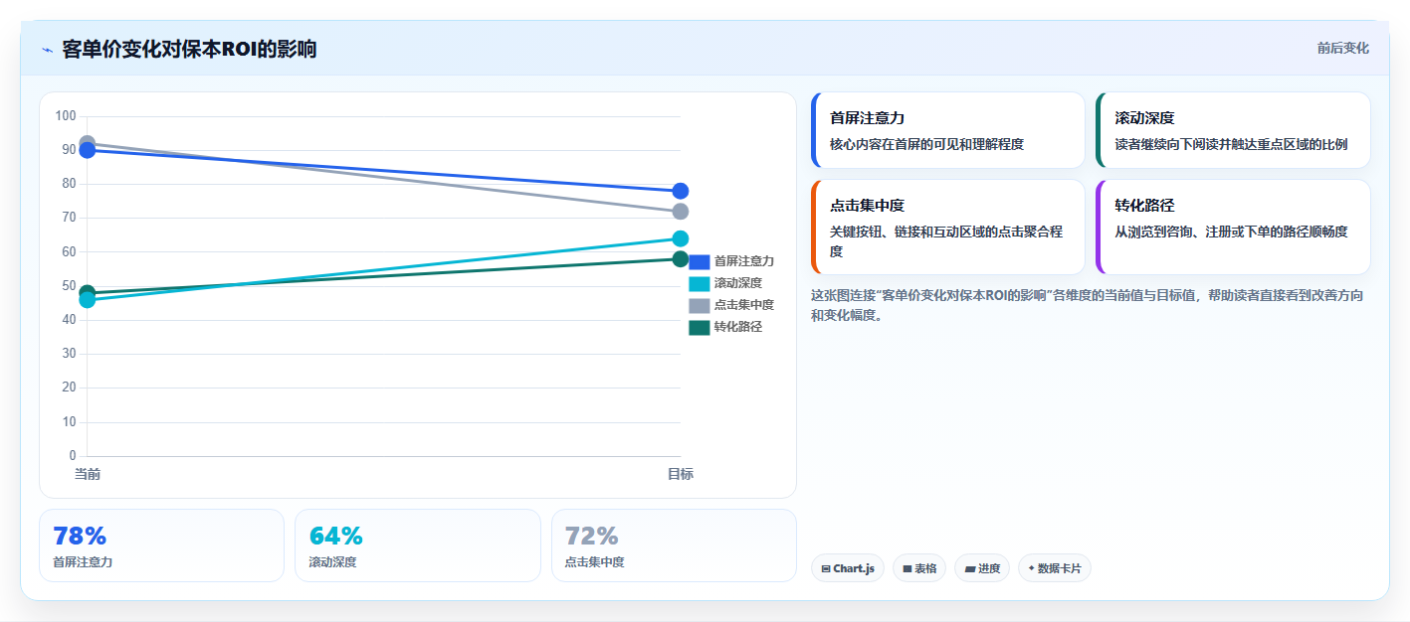Open the 滚动深度 description card
The height and width of the screenshot is (622, 1410).
[x=1233, y=130]
